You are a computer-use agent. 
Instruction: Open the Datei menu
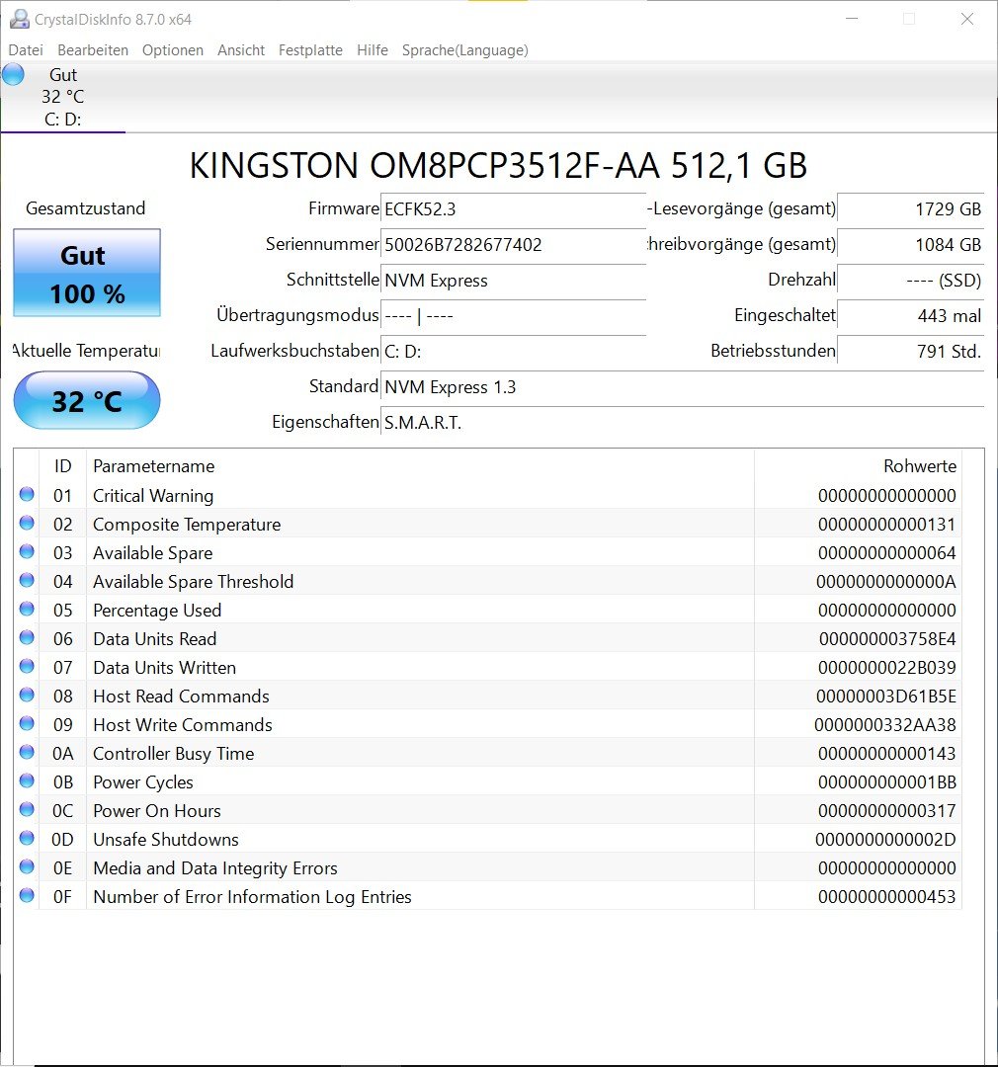(26, 50)
